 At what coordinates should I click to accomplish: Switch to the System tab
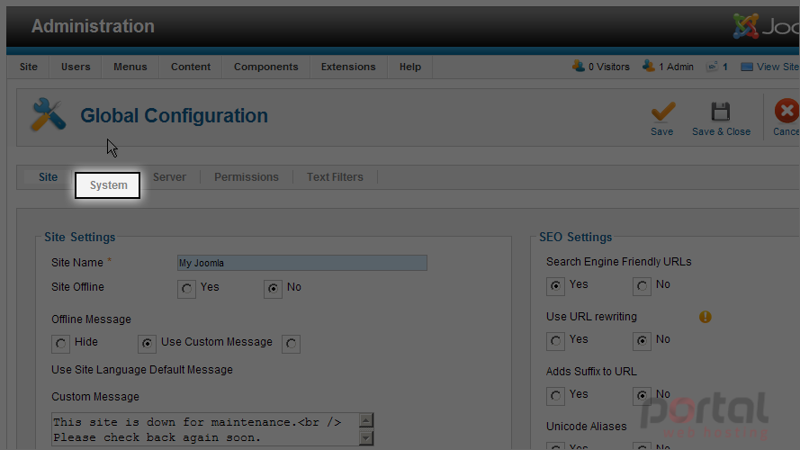108,185
